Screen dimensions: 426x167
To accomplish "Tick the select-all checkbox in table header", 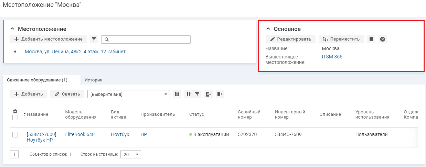I will [15, 118].
